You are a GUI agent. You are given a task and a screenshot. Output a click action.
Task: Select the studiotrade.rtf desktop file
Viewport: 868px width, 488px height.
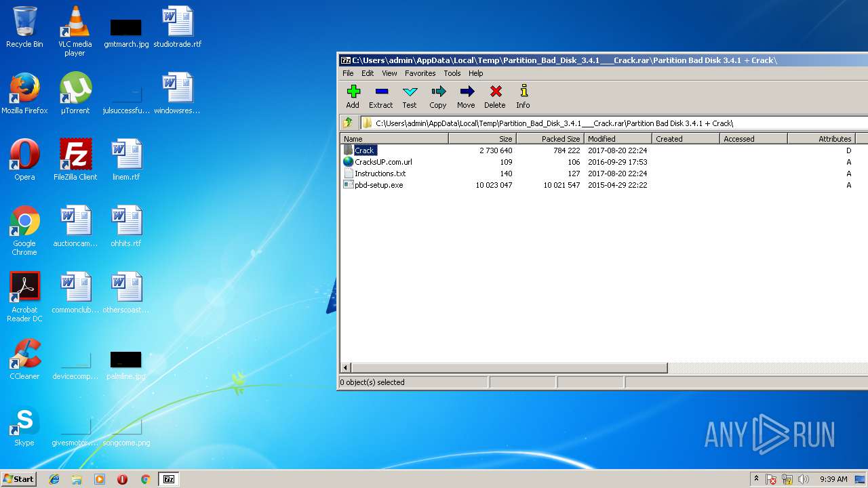[x=177, y=28]
